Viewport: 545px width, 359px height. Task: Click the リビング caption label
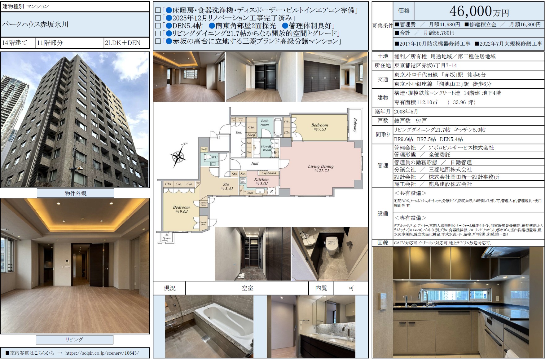pos(74,339)
